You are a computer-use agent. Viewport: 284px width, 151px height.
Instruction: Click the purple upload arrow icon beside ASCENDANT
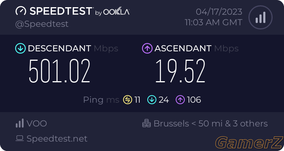147,48
